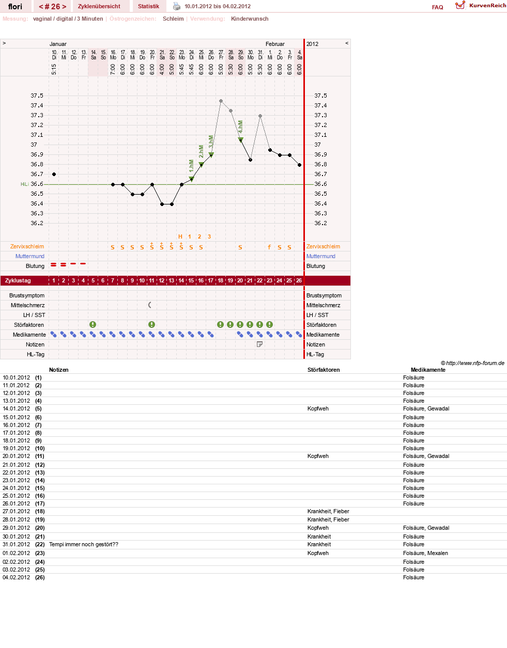Click the Zervixschleim 'f' entry on day 23
The image size is (507, 648).
(270, 247)
